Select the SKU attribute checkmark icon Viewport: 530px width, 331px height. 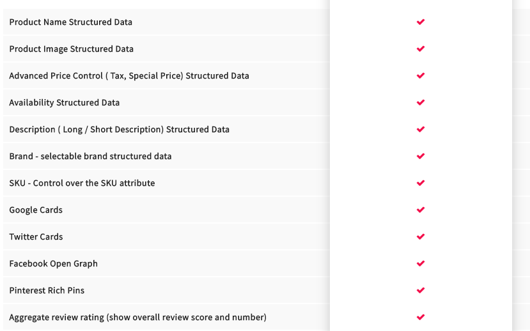click(x=421, y=183)
